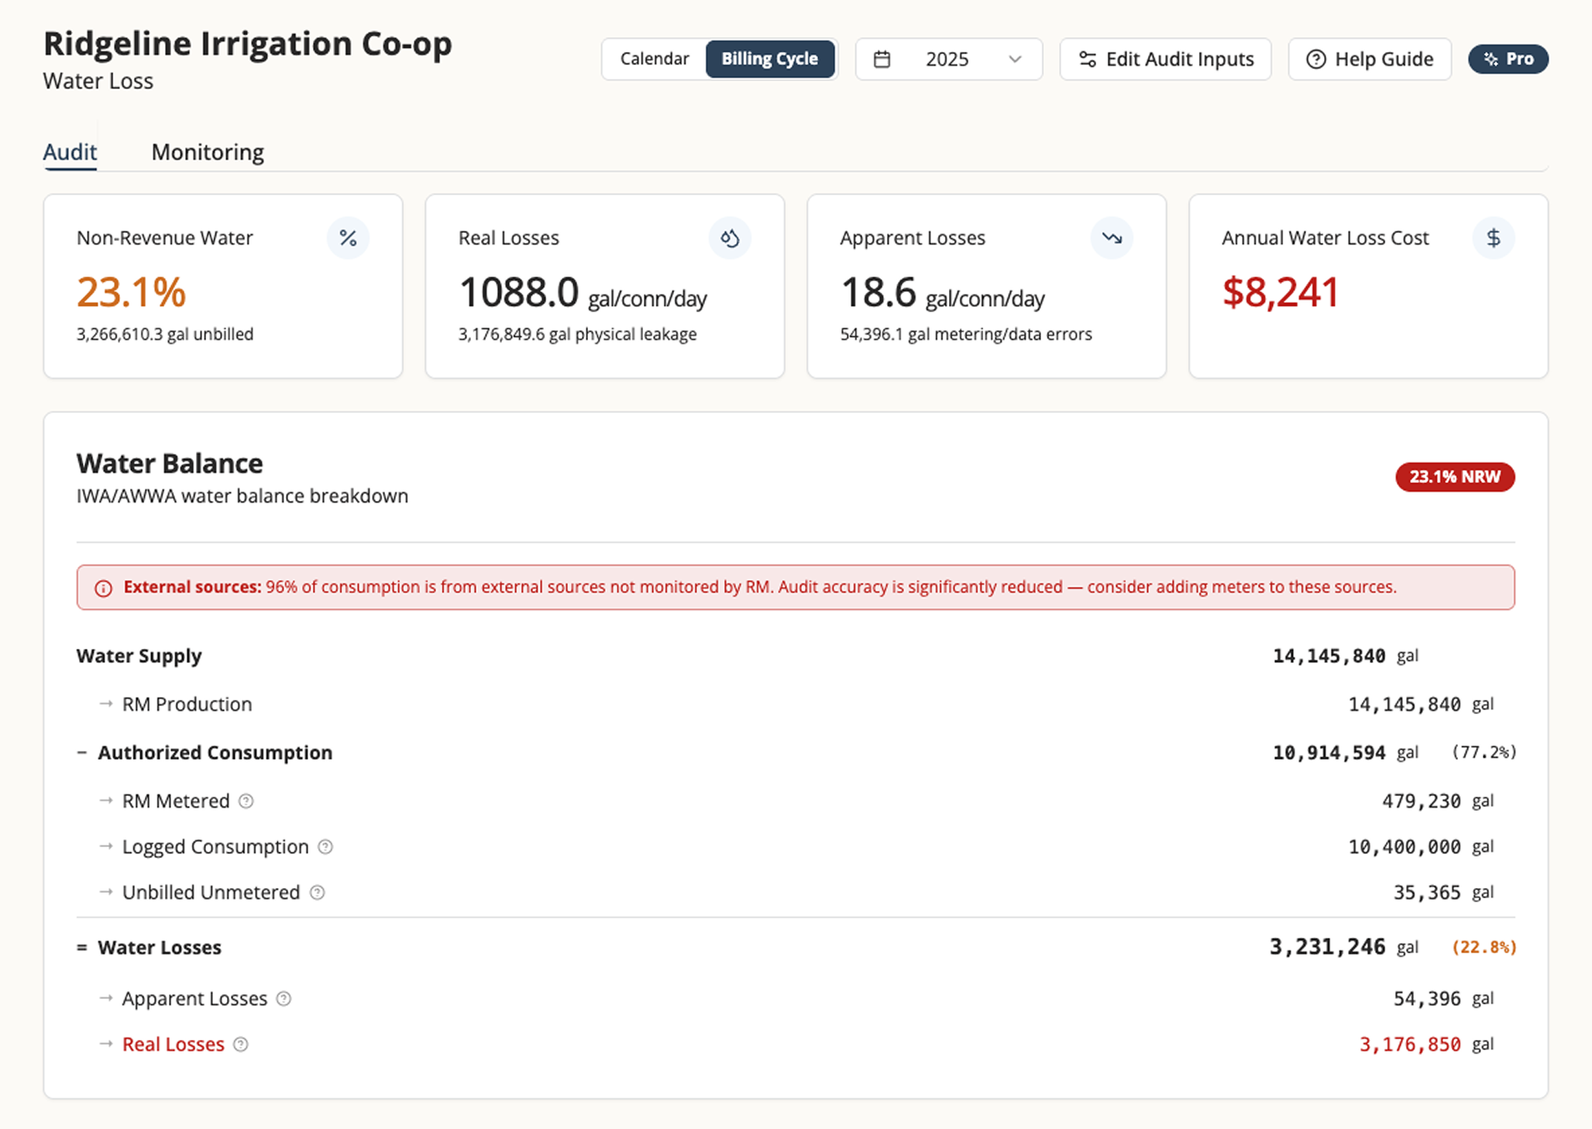Switch to the Monitoring tab
Screen dimensions: 1592x1129
tap(208, 152)
